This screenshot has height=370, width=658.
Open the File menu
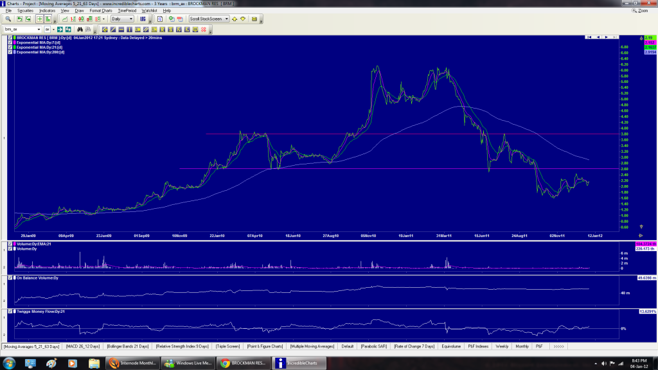tap(8, 10)
